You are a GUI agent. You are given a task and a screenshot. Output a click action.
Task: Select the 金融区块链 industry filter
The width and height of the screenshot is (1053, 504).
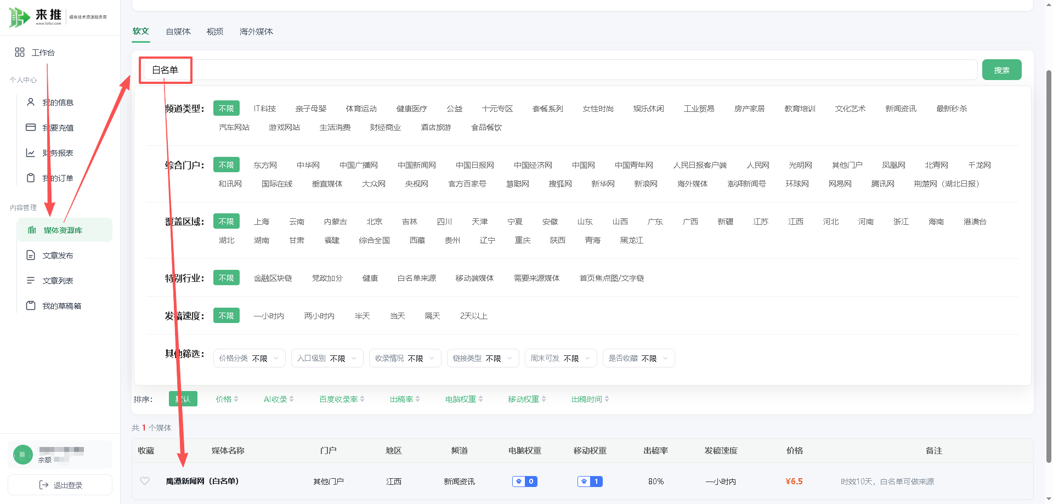(273, 278)
